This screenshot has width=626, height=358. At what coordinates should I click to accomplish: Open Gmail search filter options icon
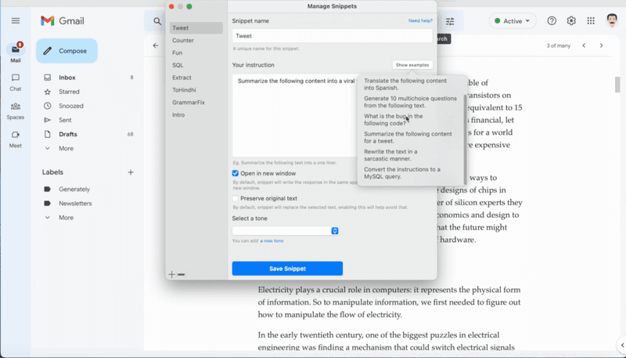(450, 21)
